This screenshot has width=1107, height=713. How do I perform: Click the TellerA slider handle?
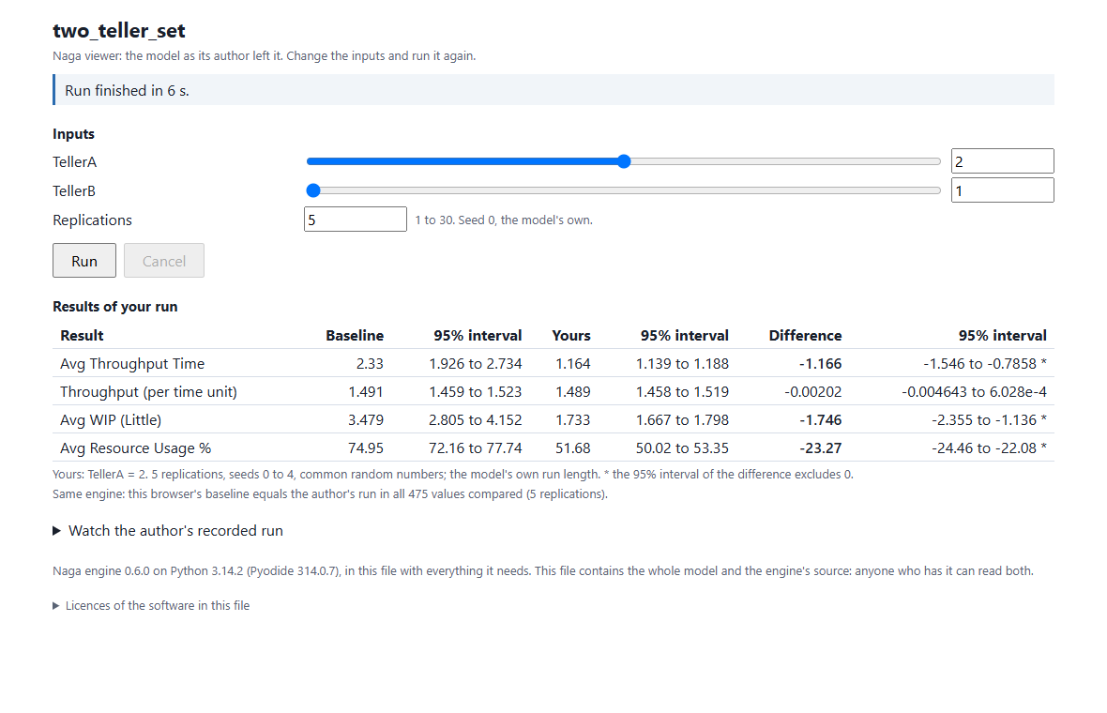pos(624,161)
